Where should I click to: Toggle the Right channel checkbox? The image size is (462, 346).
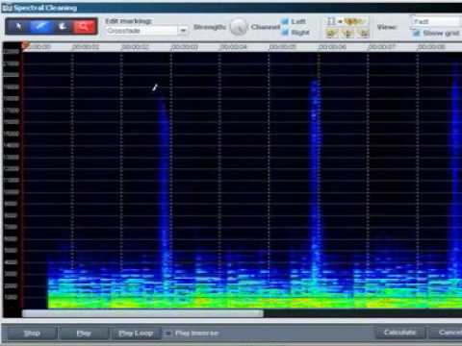pyautogui.click(x=285, y=33)
